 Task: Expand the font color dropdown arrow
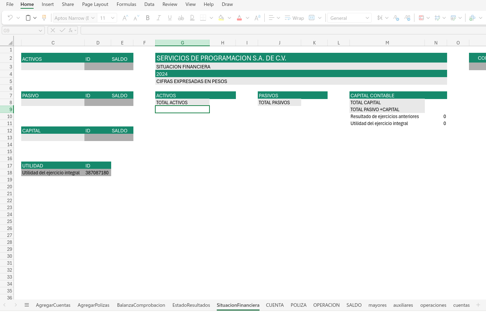247,18
